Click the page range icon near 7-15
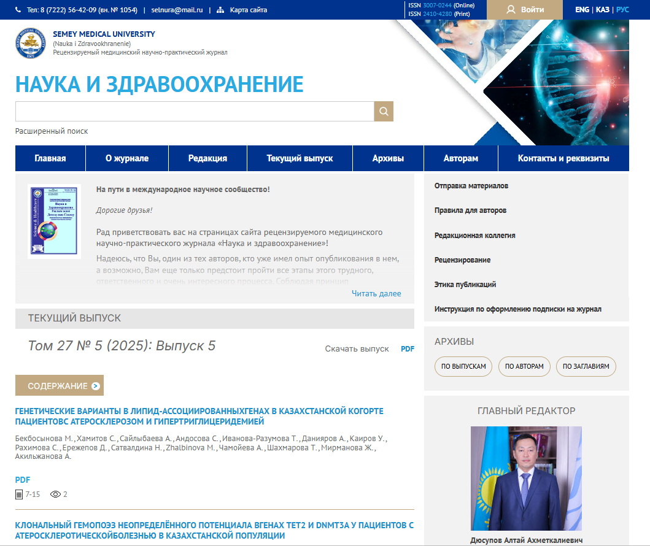This screenshot has height=546, width=650. pyautogui.click(x=18, y=494)
